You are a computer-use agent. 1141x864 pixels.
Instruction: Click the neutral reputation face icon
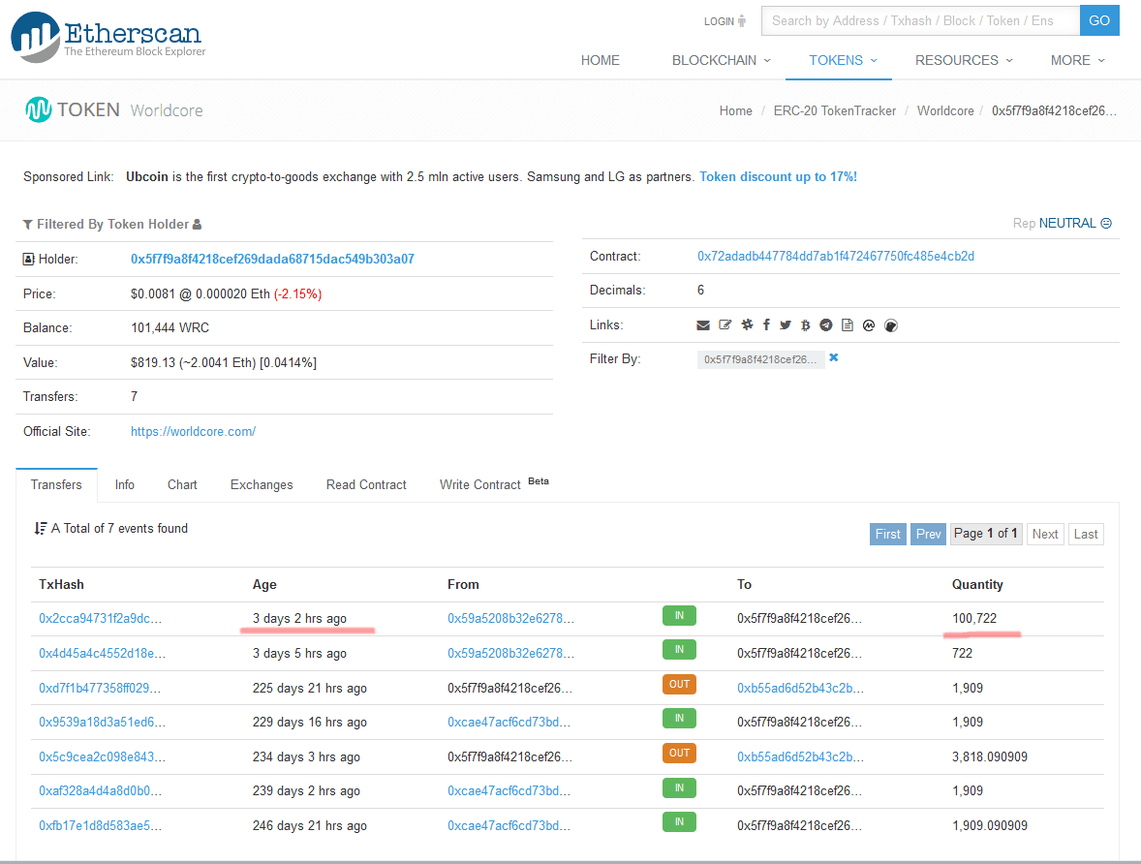(x=1106, y=223)
